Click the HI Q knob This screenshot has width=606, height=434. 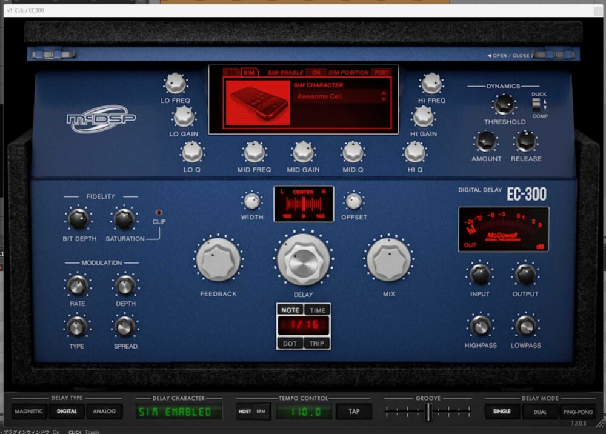click(415, 152)
